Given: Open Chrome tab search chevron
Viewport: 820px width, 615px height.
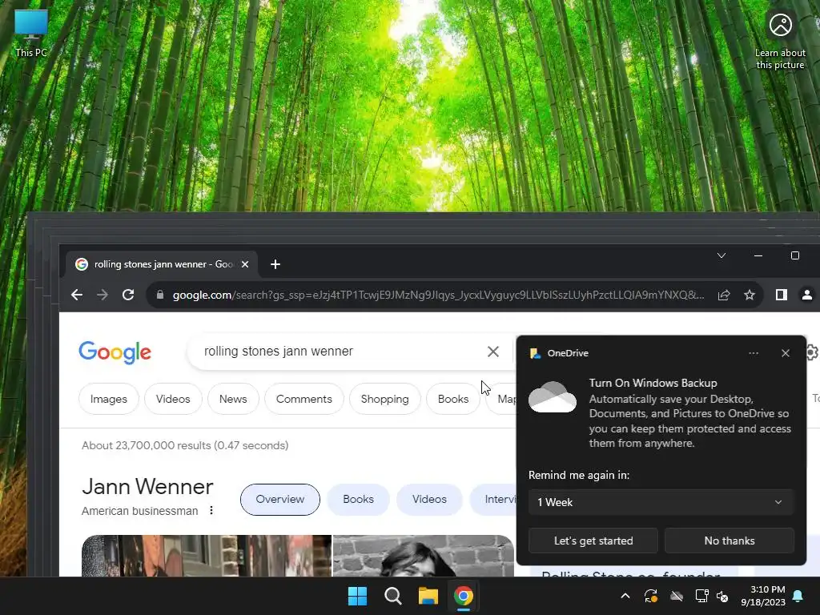Looking at the screenshot, I should (x=722, y=255).
